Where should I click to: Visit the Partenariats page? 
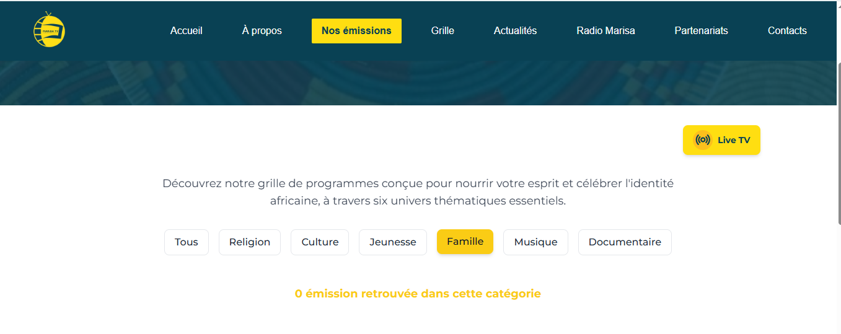click(x=701, y=31)
